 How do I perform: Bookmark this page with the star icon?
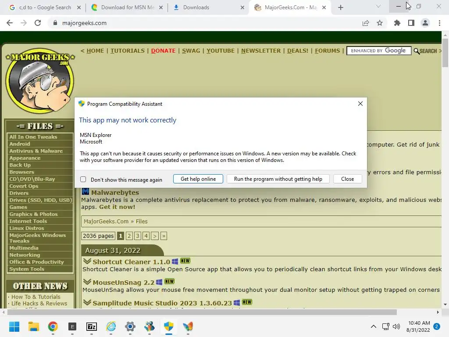click(x=380, y=23)
